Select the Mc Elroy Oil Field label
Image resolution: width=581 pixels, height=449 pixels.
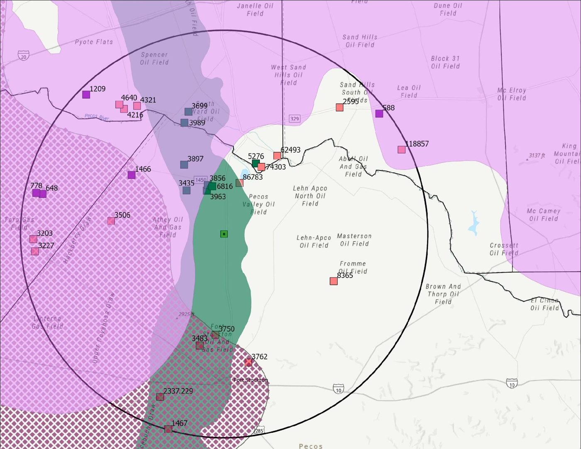[512, 94]
